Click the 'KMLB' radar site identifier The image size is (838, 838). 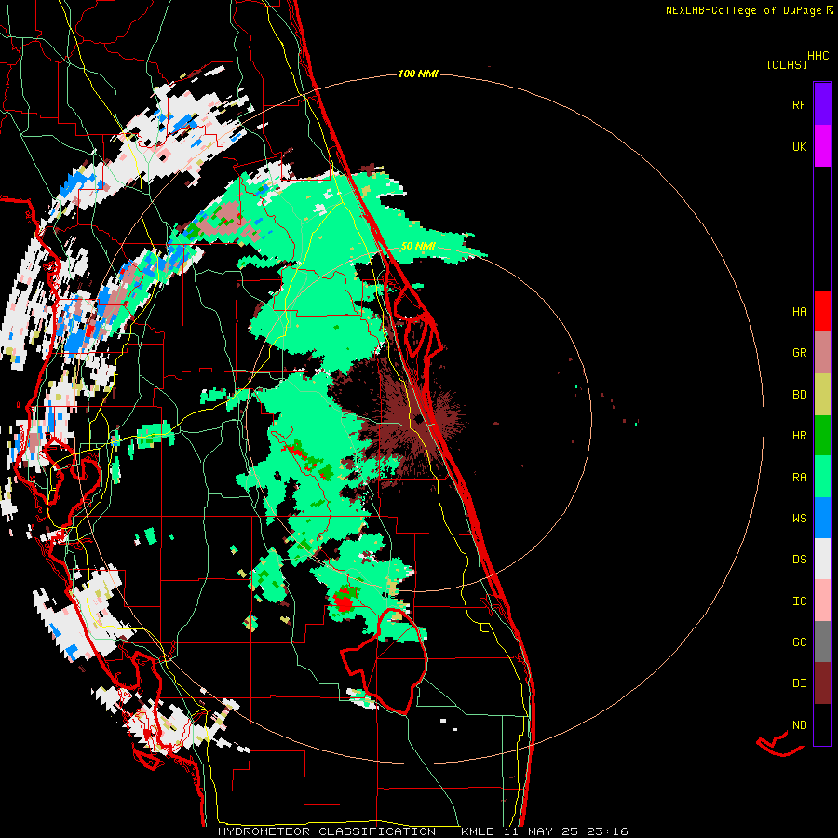tap(478, 831)
